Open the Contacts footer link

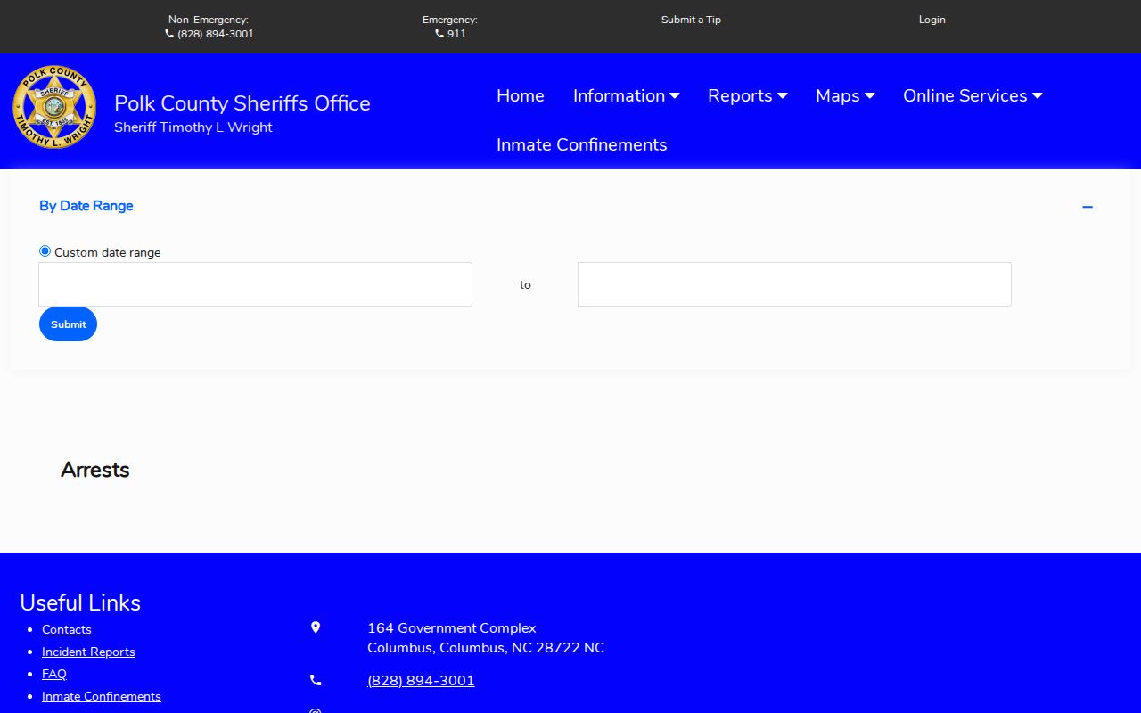pyautogui.click(x=67, y=629)
